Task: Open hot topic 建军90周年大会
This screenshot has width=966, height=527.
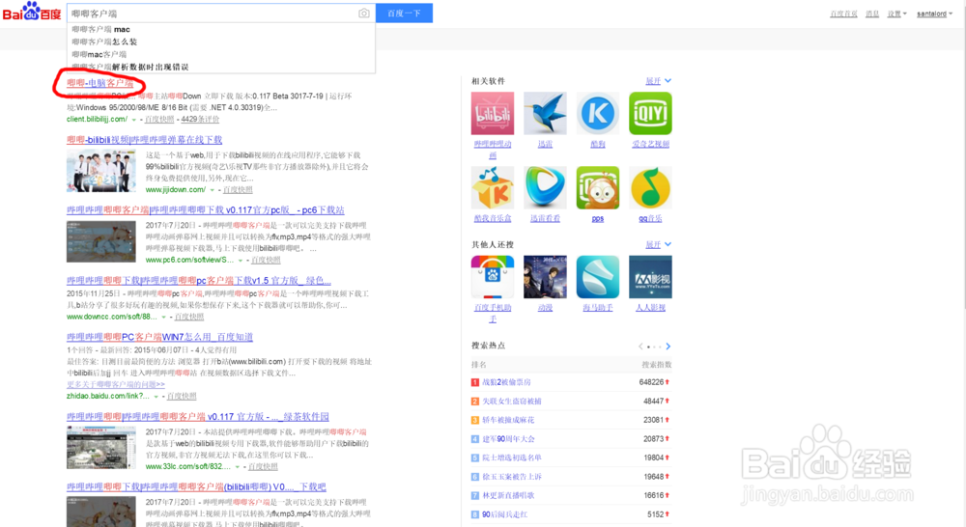Action: click(x=508, y=439)
